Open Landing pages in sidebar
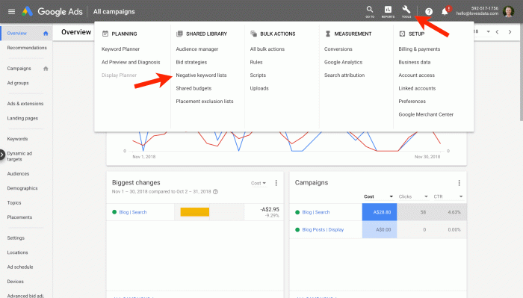The image size is (523, 298). coord(22,118)
